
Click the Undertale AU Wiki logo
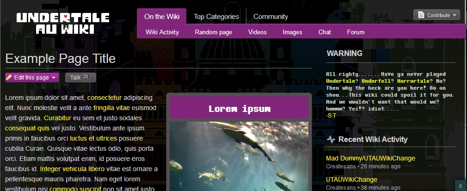click(x=63, y=24)
